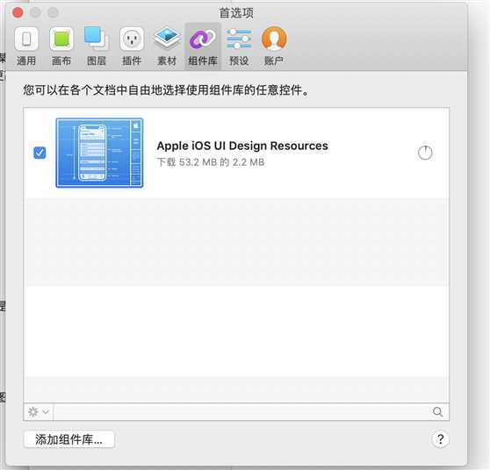The height and width of the screenshot is (470, 490).
Task: Open the 图层 layers preferences
Action: pyautogui.click(x=97, y=46)
